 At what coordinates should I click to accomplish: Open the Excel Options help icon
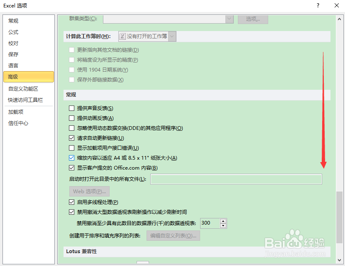click(x=318, y=5)
